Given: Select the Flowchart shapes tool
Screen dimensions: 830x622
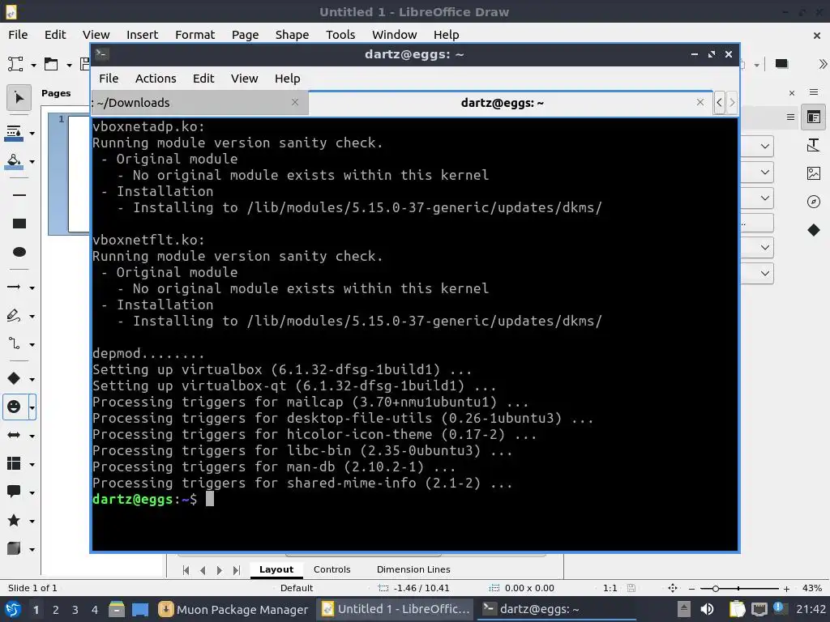Looking at the screenshot, I should (14, 464).
